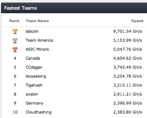Select Canada's 4,604.62 GH/s speed value
The image size is (147, 118).
128,58
